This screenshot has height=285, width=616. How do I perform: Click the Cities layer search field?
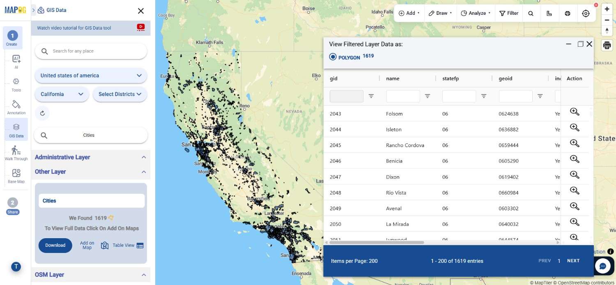click(91, 135)
